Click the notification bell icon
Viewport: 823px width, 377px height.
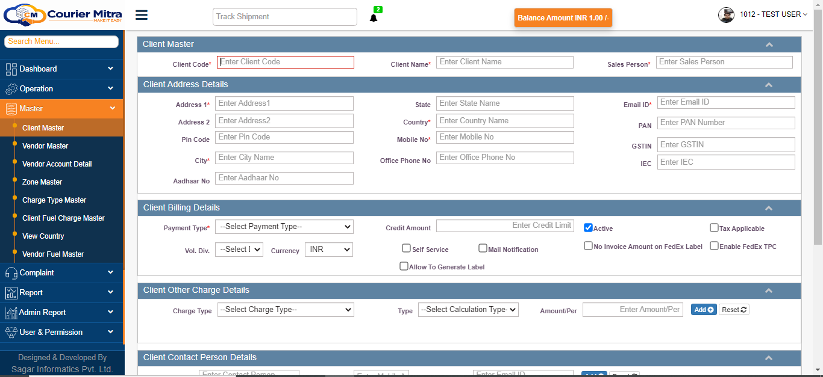click(x=374, y=17)
